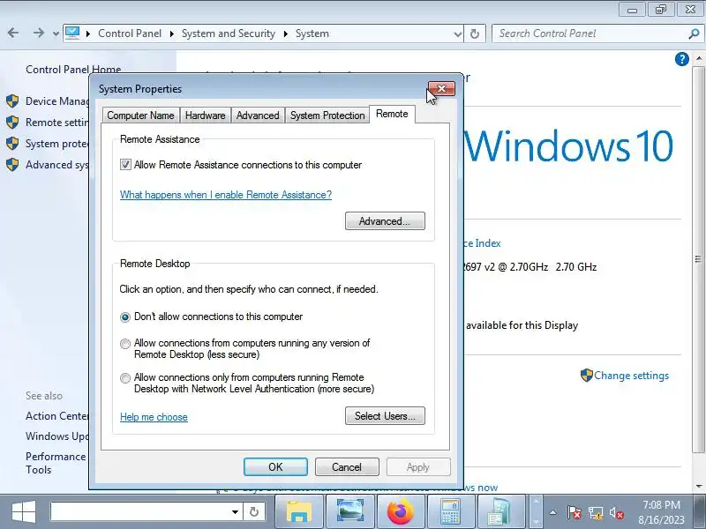Open Calculator from taskbar
This screenshot has width=706, height=529.
coord(451,511)
